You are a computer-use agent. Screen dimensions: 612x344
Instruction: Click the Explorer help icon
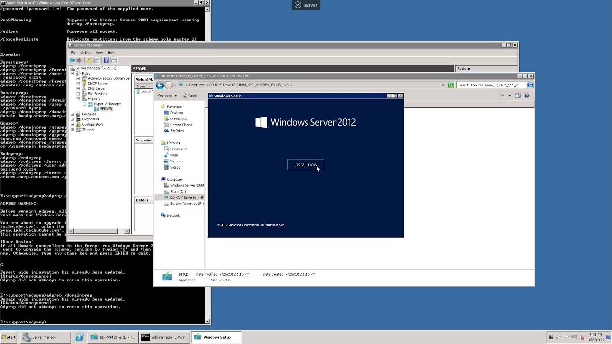527,96
